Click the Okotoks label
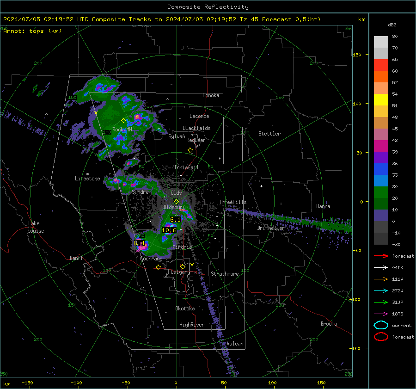This screenshot has height=389, width=416. point(185,309)
